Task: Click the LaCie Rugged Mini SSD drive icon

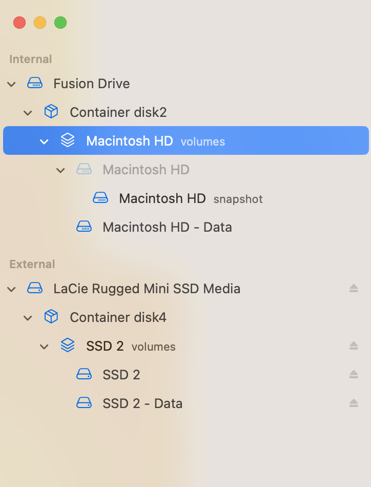Action: pos(35,288)
